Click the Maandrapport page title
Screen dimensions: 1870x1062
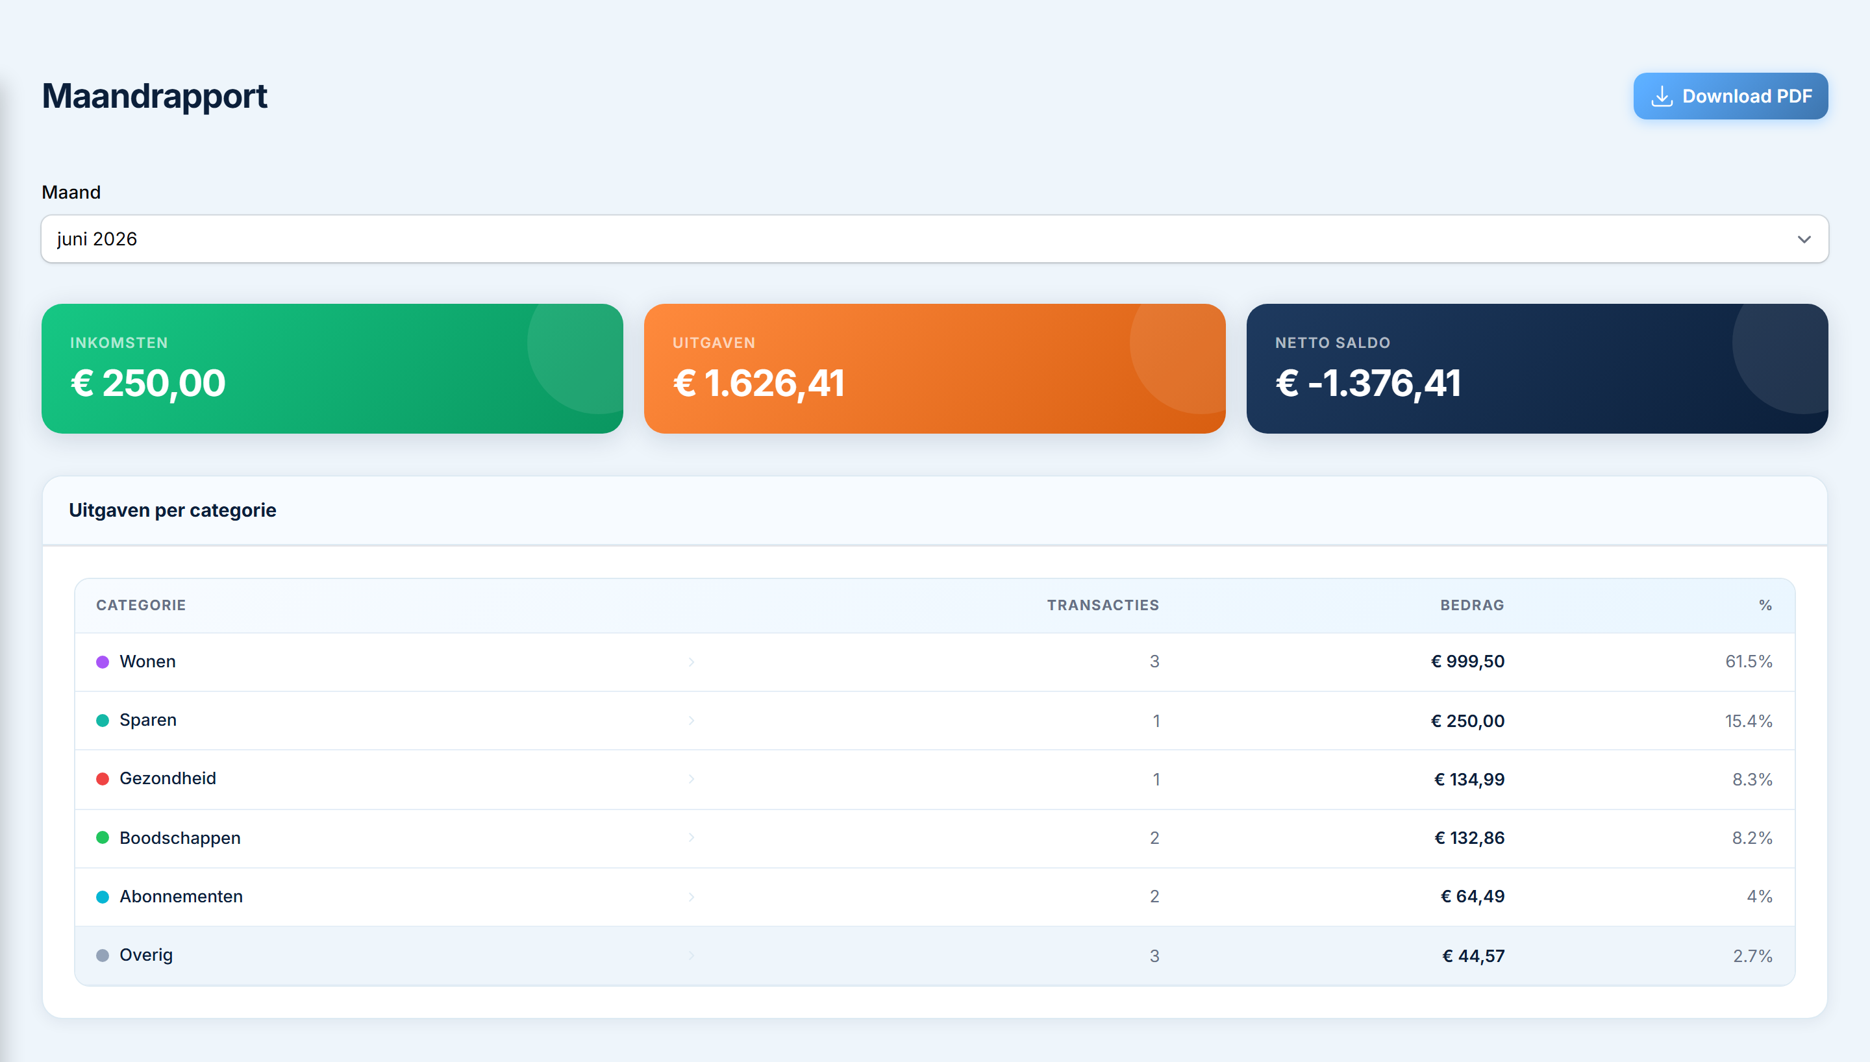tap(154, 96)
